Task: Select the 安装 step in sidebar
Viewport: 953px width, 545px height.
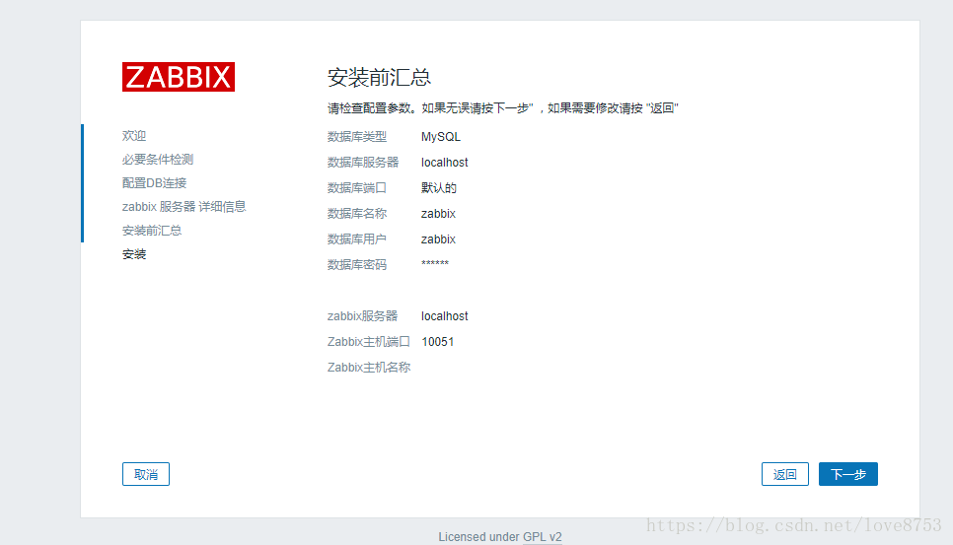Action: tap(134, 254)
